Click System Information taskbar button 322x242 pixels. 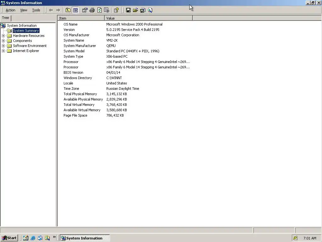(x=85, y=238)
